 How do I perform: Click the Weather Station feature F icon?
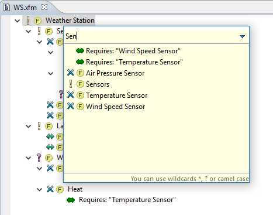coord(37,21)
